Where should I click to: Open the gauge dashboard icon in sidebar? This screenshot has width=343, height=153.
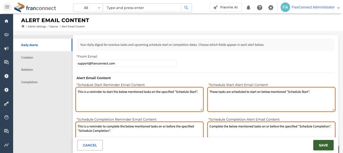6,117
